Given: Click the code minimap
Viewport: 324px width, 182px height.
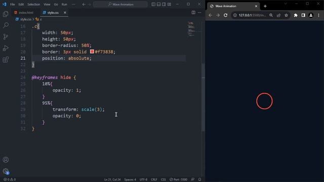Looking at the screenshot, I should tap(191, 29).
